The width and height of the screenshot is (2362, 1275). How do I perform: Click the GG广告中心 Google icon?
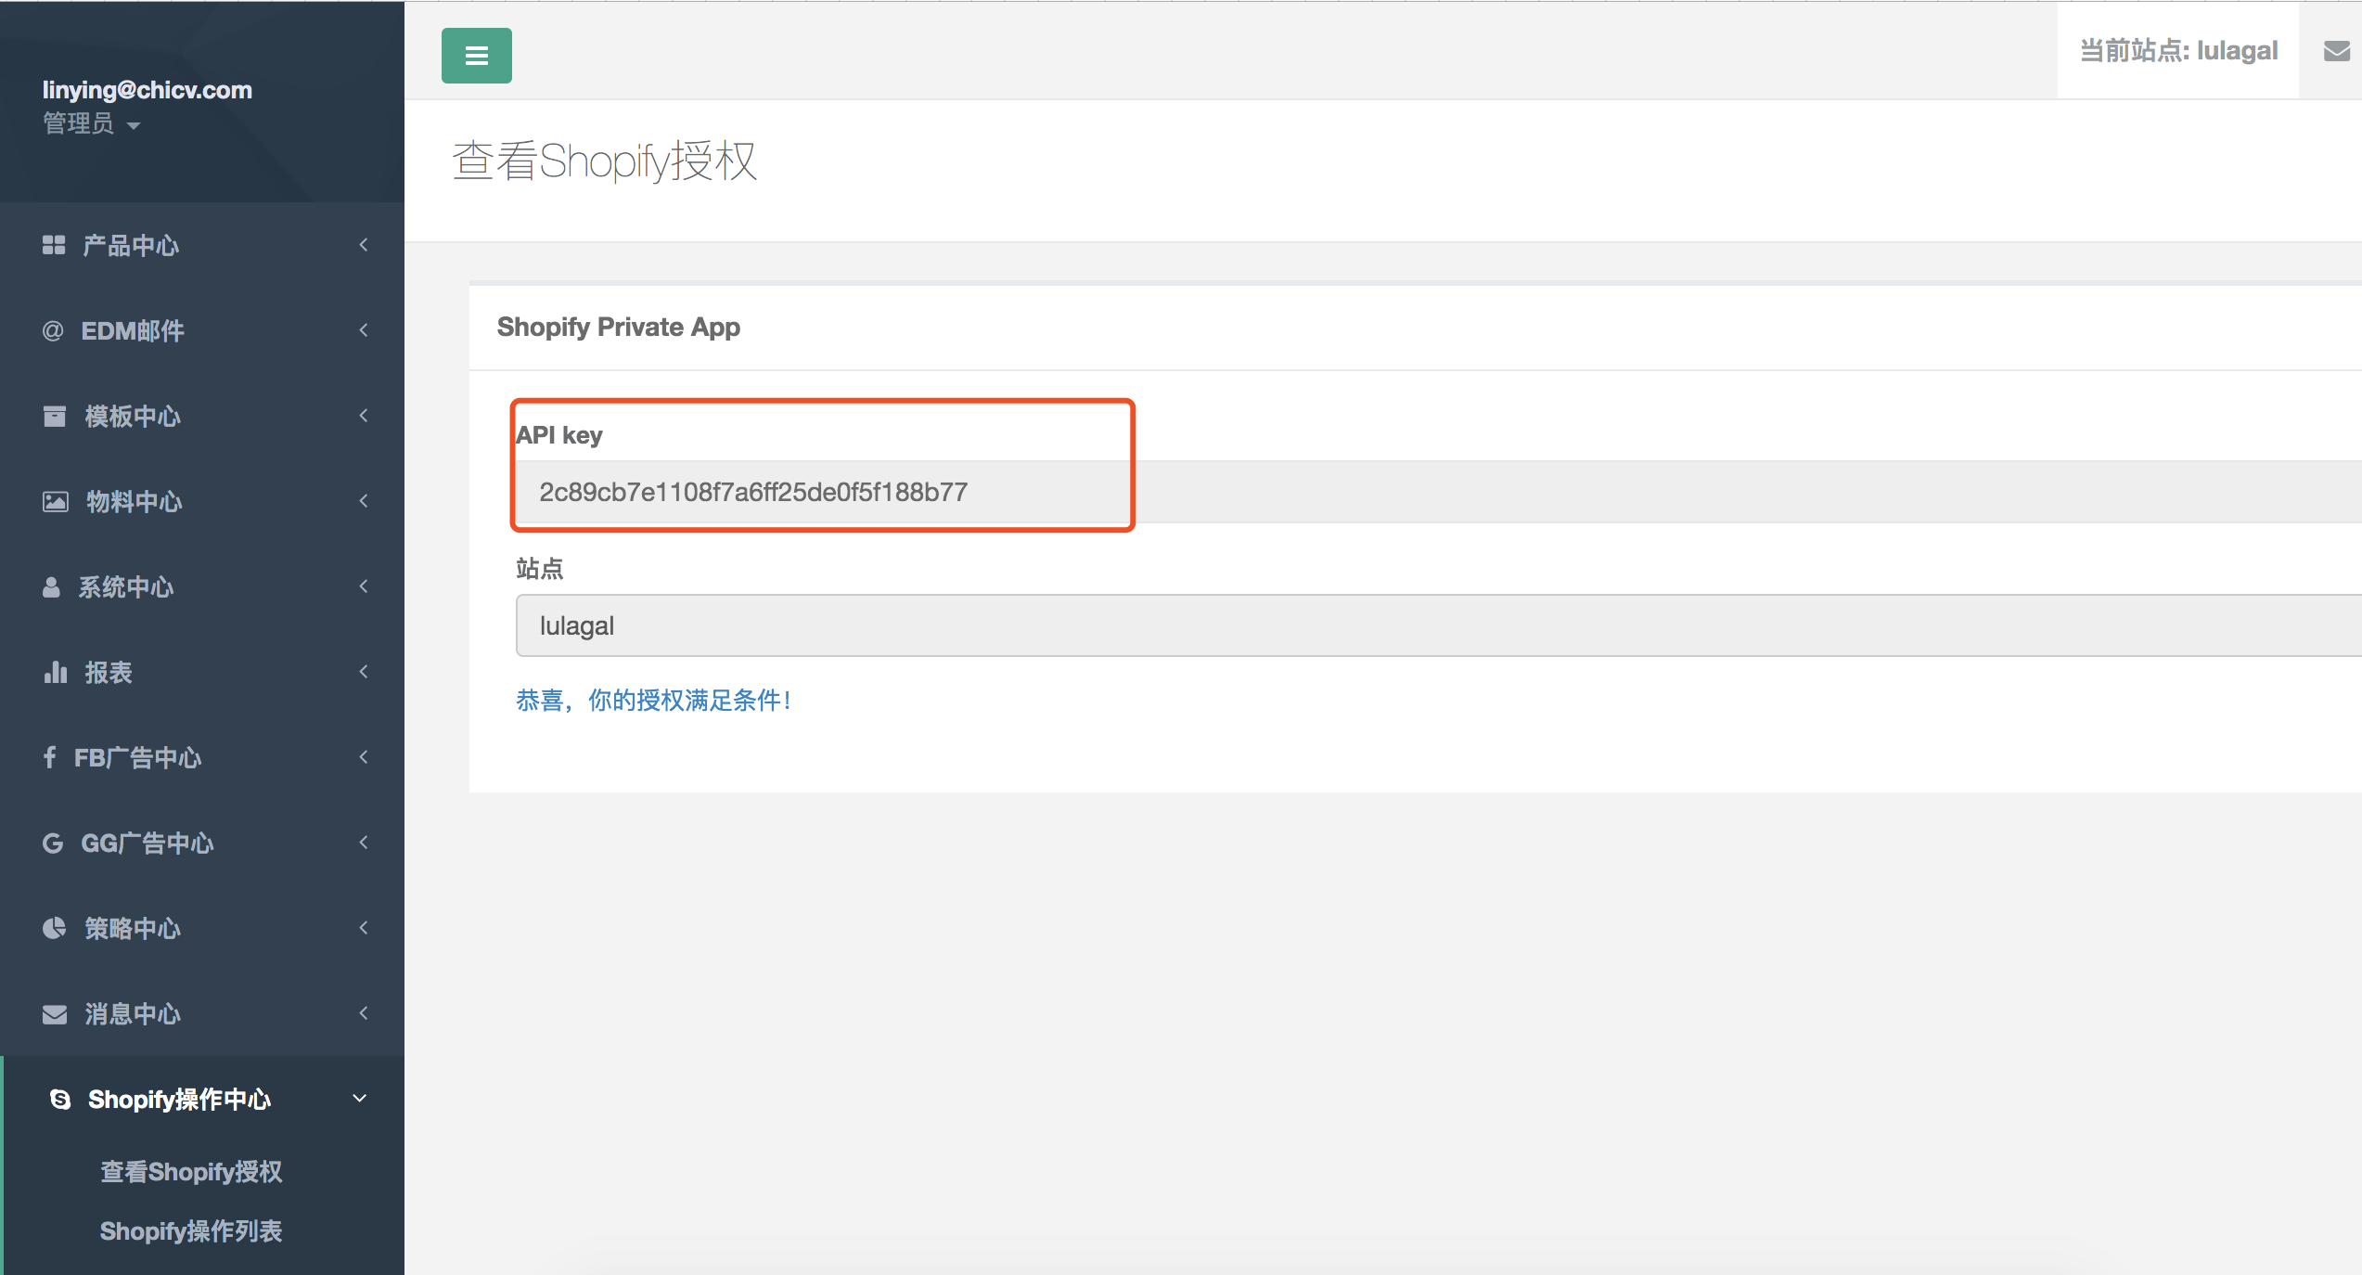pos(53,843)
